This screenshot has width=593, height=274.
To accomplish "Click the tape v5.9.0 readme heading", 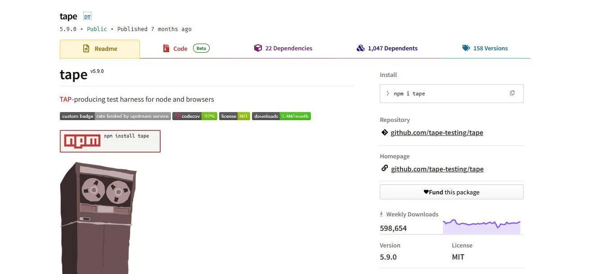I will 82,74.
